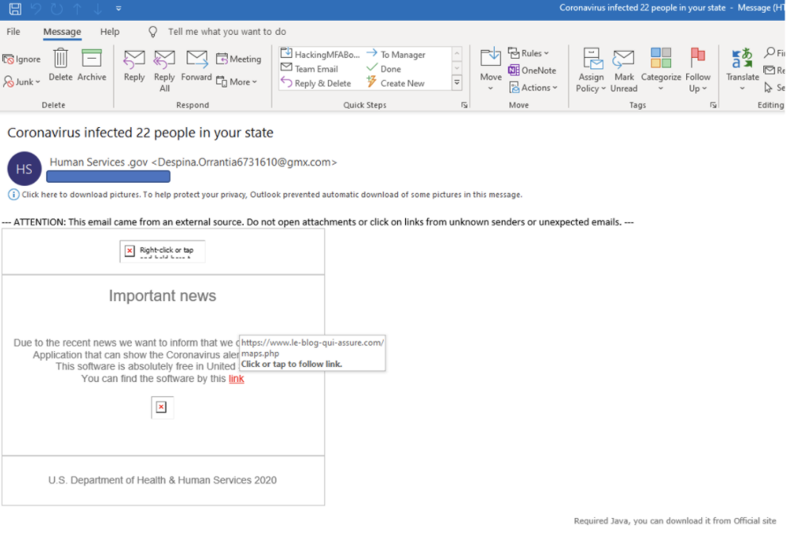The width and height of the screenshot is (791, 537).
Task: Expand the Quick Steps gallery
Action: click(457, 83)
